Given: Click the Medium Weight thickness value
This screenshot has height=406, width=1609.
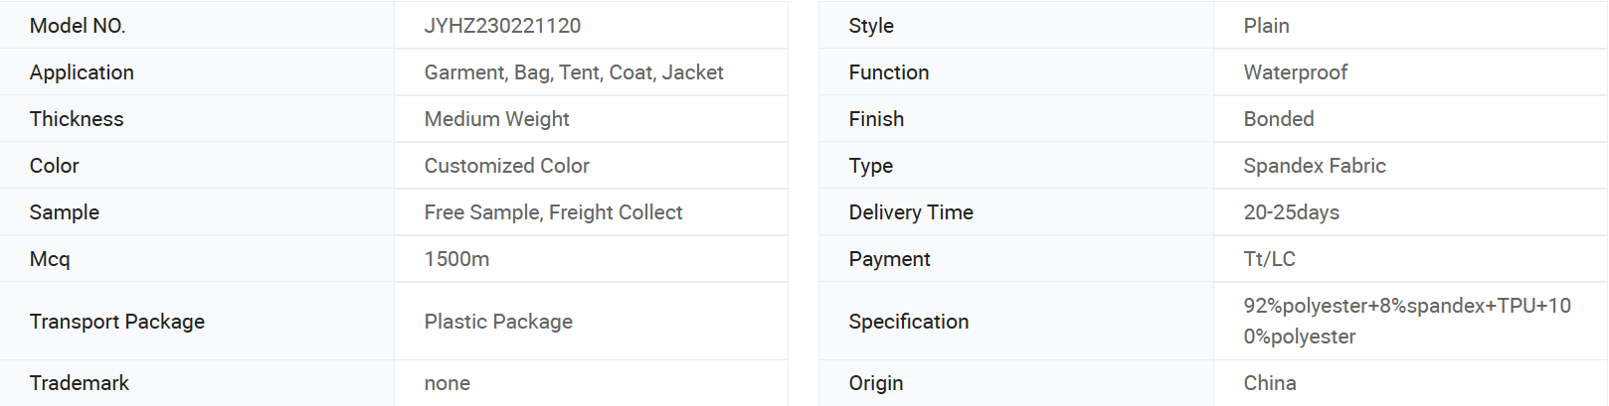Looking at the screenshot, I should tap(496, 119).
